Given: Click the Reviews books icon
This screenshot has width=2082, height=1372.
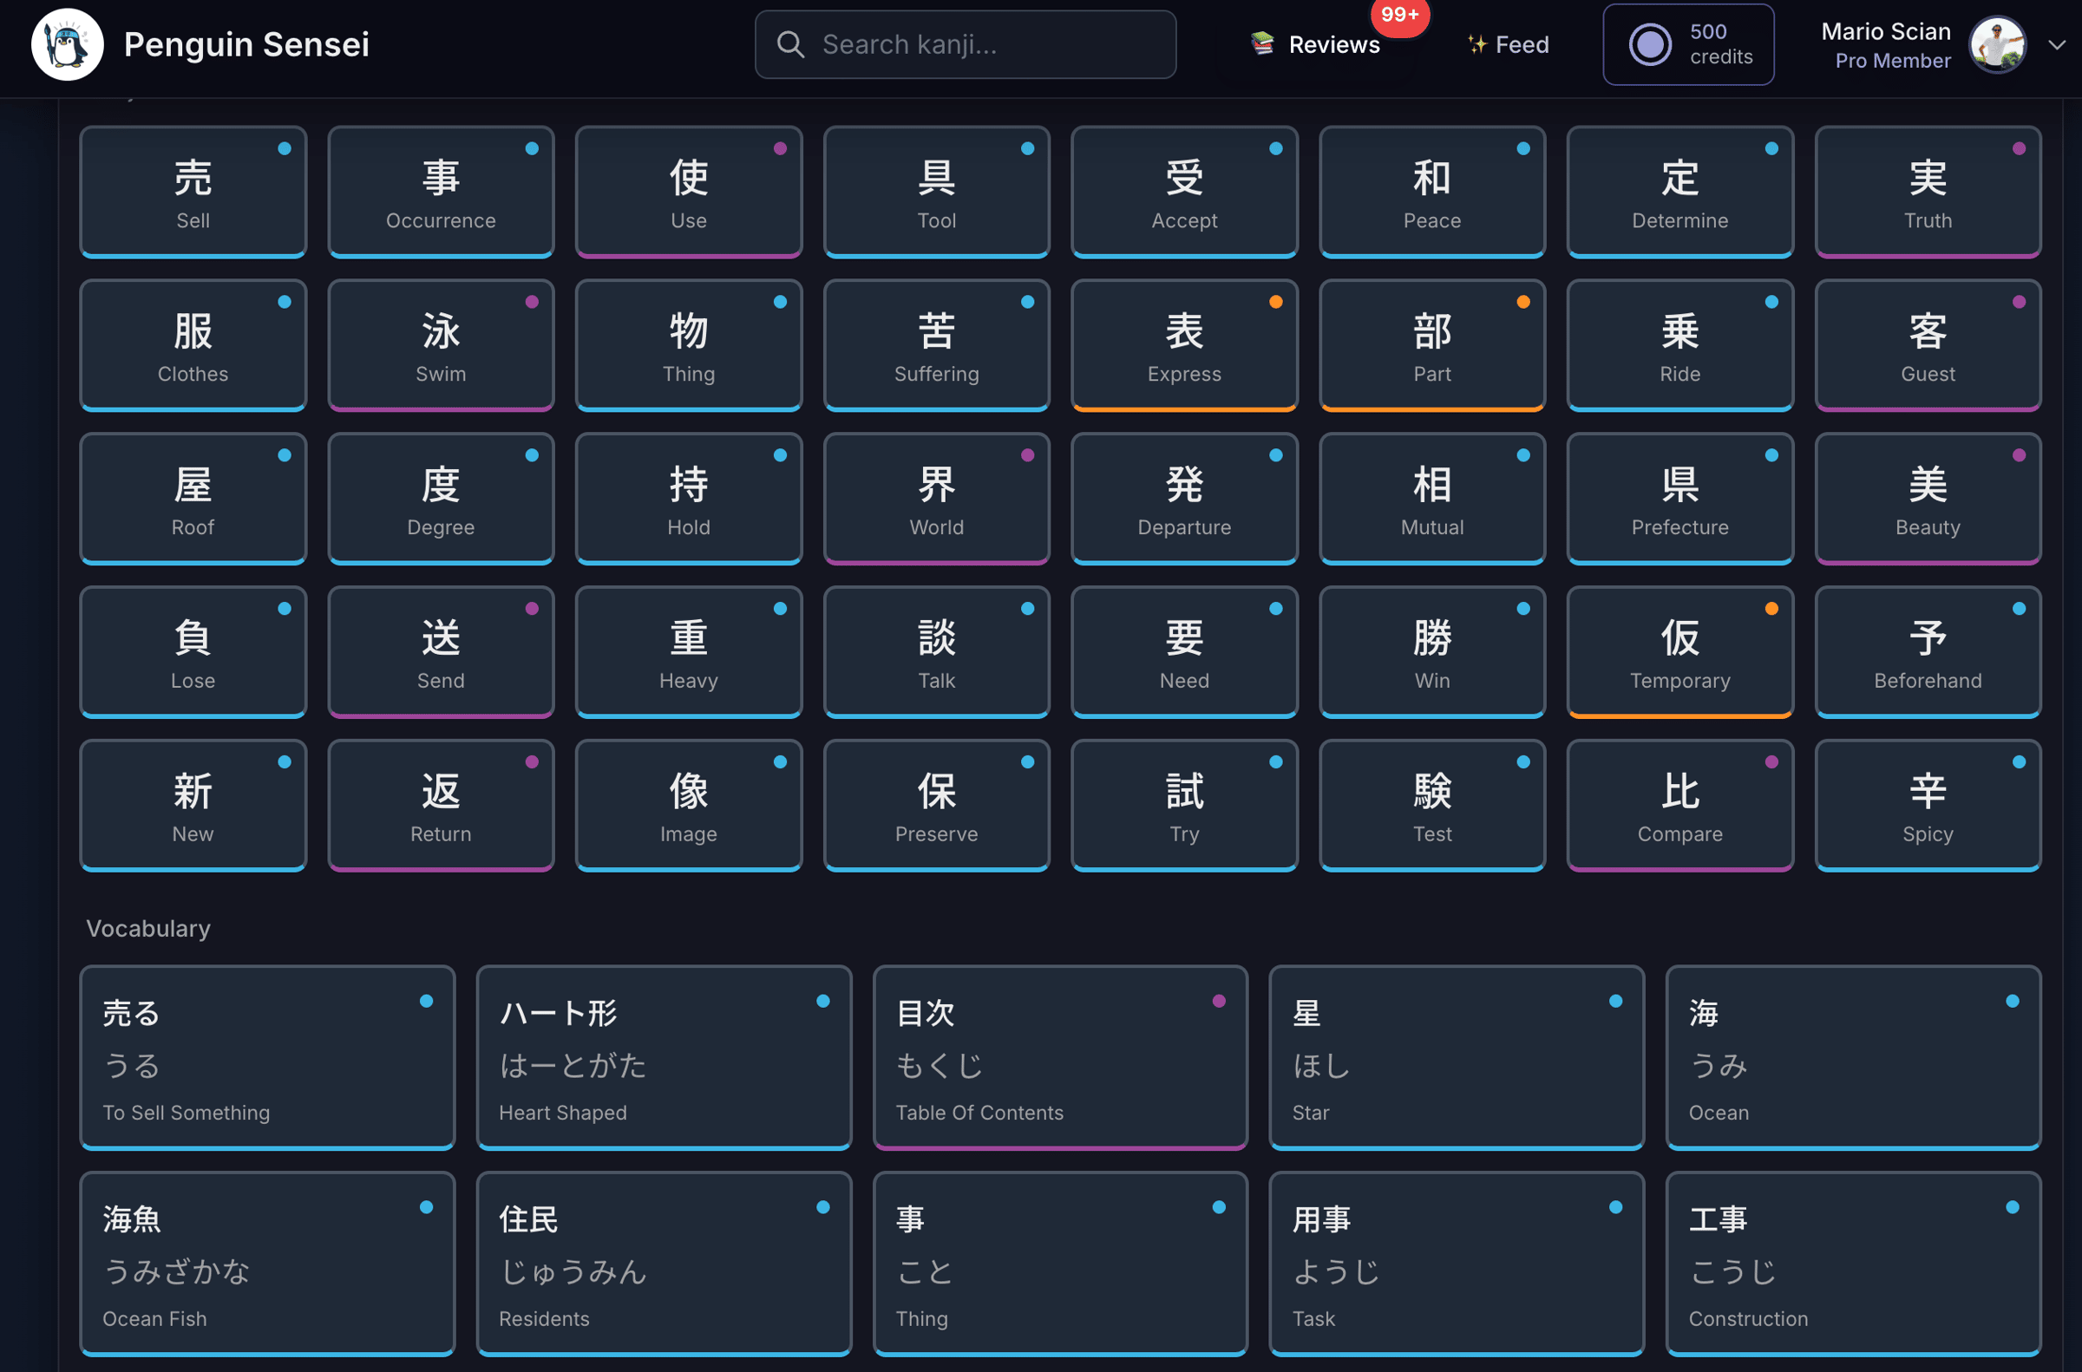Looking at the screenshot, I should click(1262, 43).
